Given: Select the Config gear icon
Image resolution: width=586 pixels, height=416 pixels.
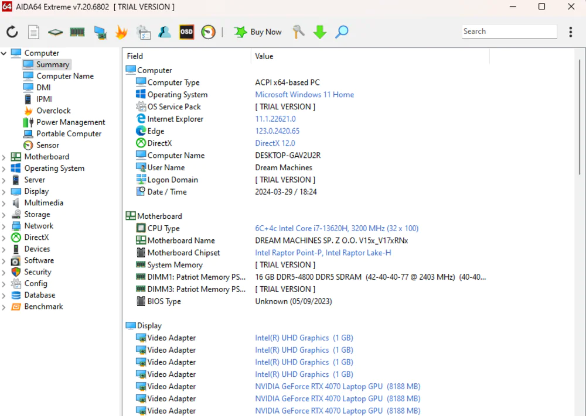Looking at the screenshot, I should [16, 284].
